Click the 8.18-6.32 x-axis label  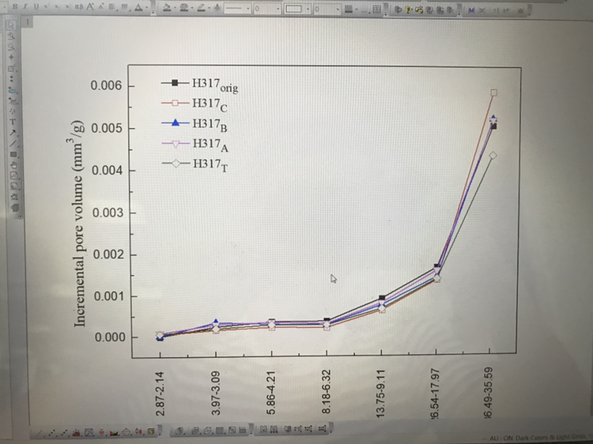327,392
